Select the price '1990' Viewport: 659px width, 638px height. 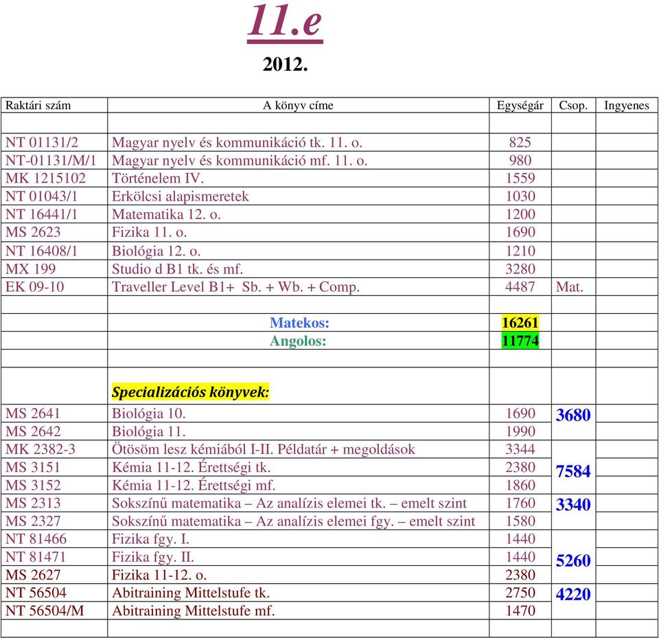pyautogui.click(x=520, y=431)
